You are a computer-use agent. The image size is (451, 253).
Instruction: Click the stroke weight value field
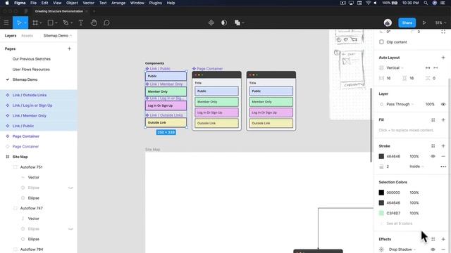[388, 167]
